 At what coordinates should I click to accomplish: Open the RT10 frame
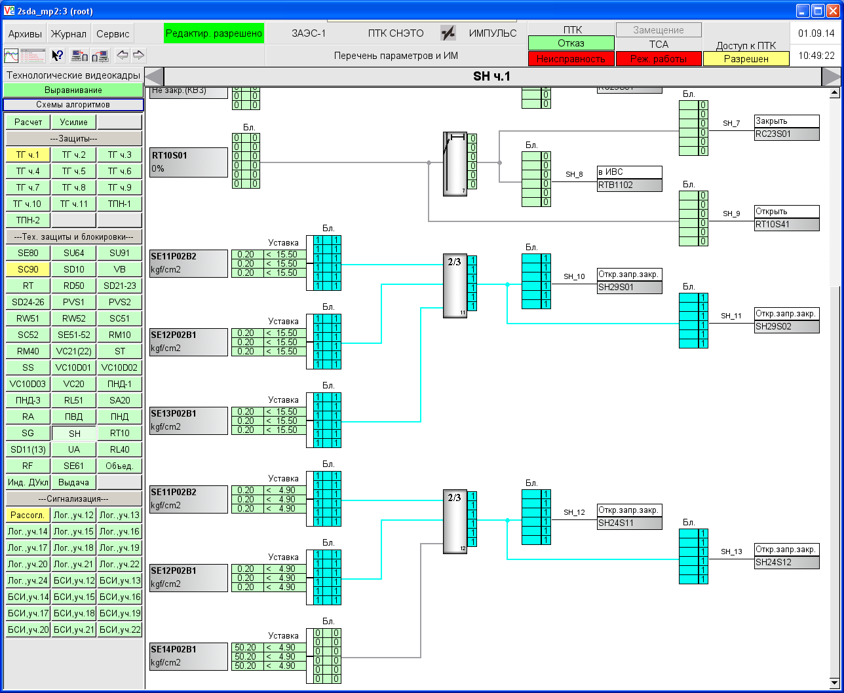(x=120, y=433)
